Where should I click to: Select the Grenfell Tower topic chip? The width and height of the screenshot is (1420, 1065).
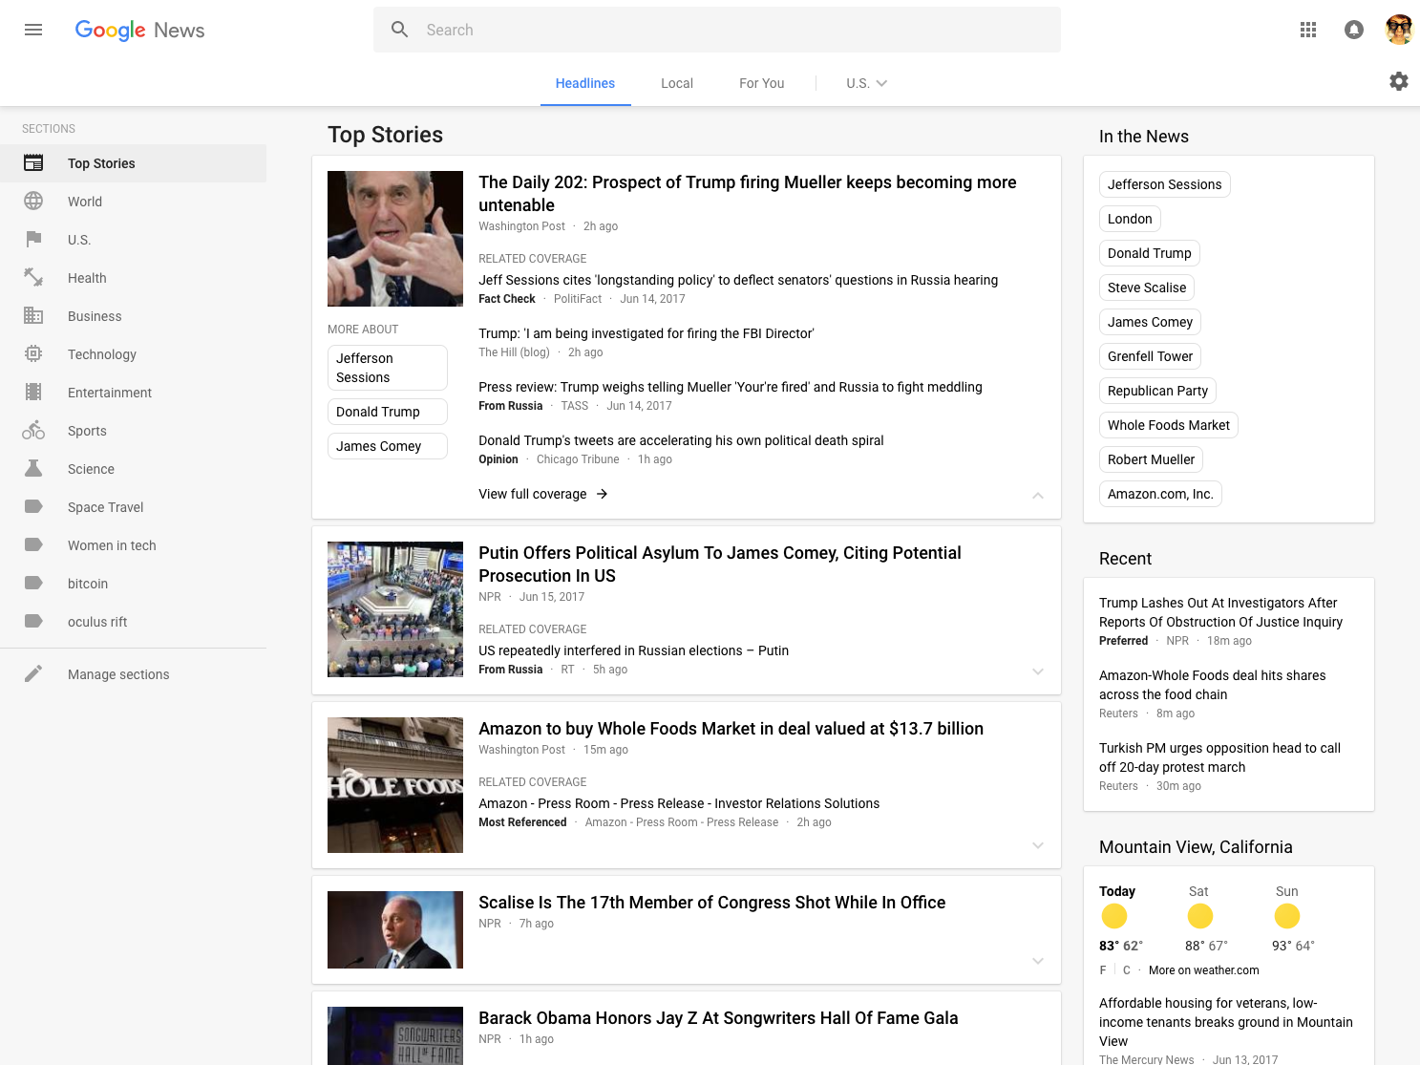pos(1150,356)
